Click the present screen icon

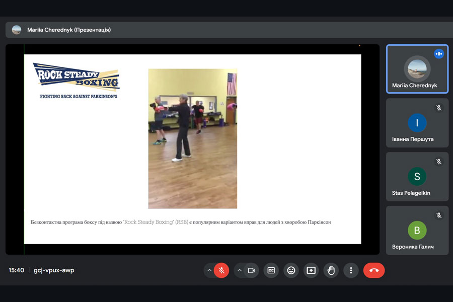pos(311,270)
